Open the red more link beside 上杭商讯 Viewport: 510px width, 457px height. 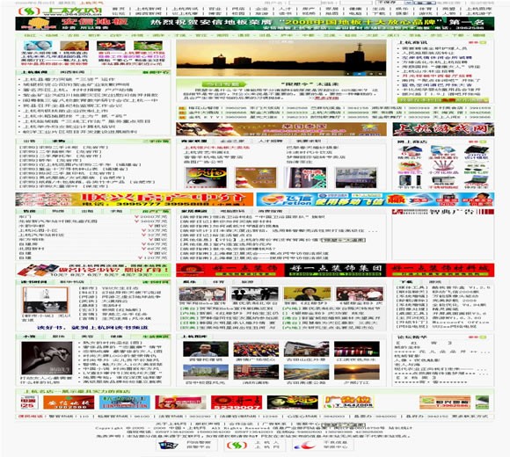[477, 42]
